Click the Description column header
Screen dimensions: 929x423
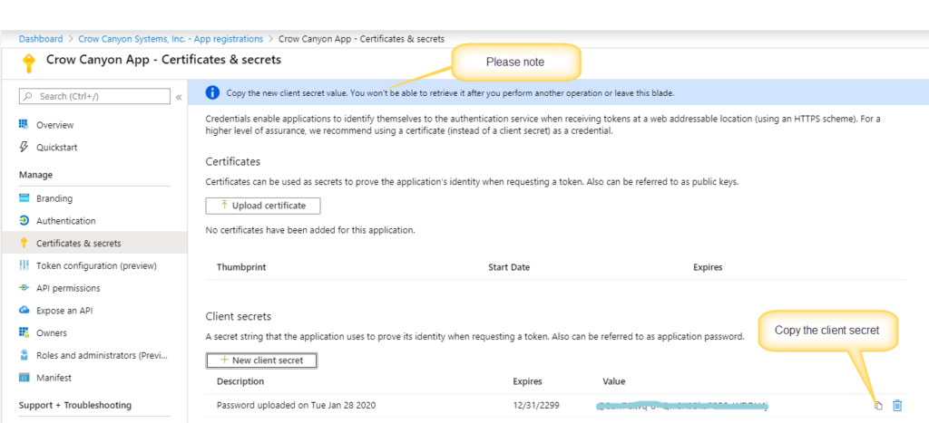coord(240,381)
